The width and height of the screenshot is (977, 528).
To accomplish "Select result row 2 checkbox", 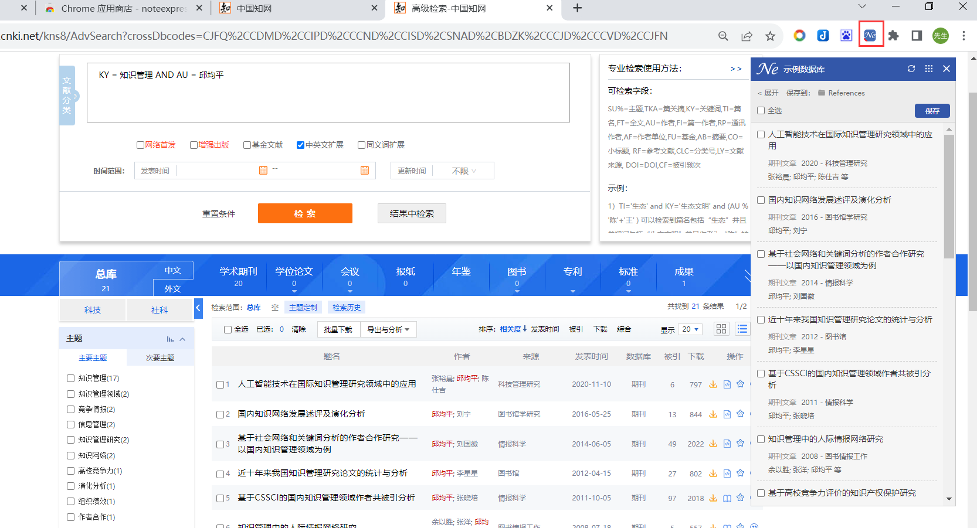I will 220,414.
